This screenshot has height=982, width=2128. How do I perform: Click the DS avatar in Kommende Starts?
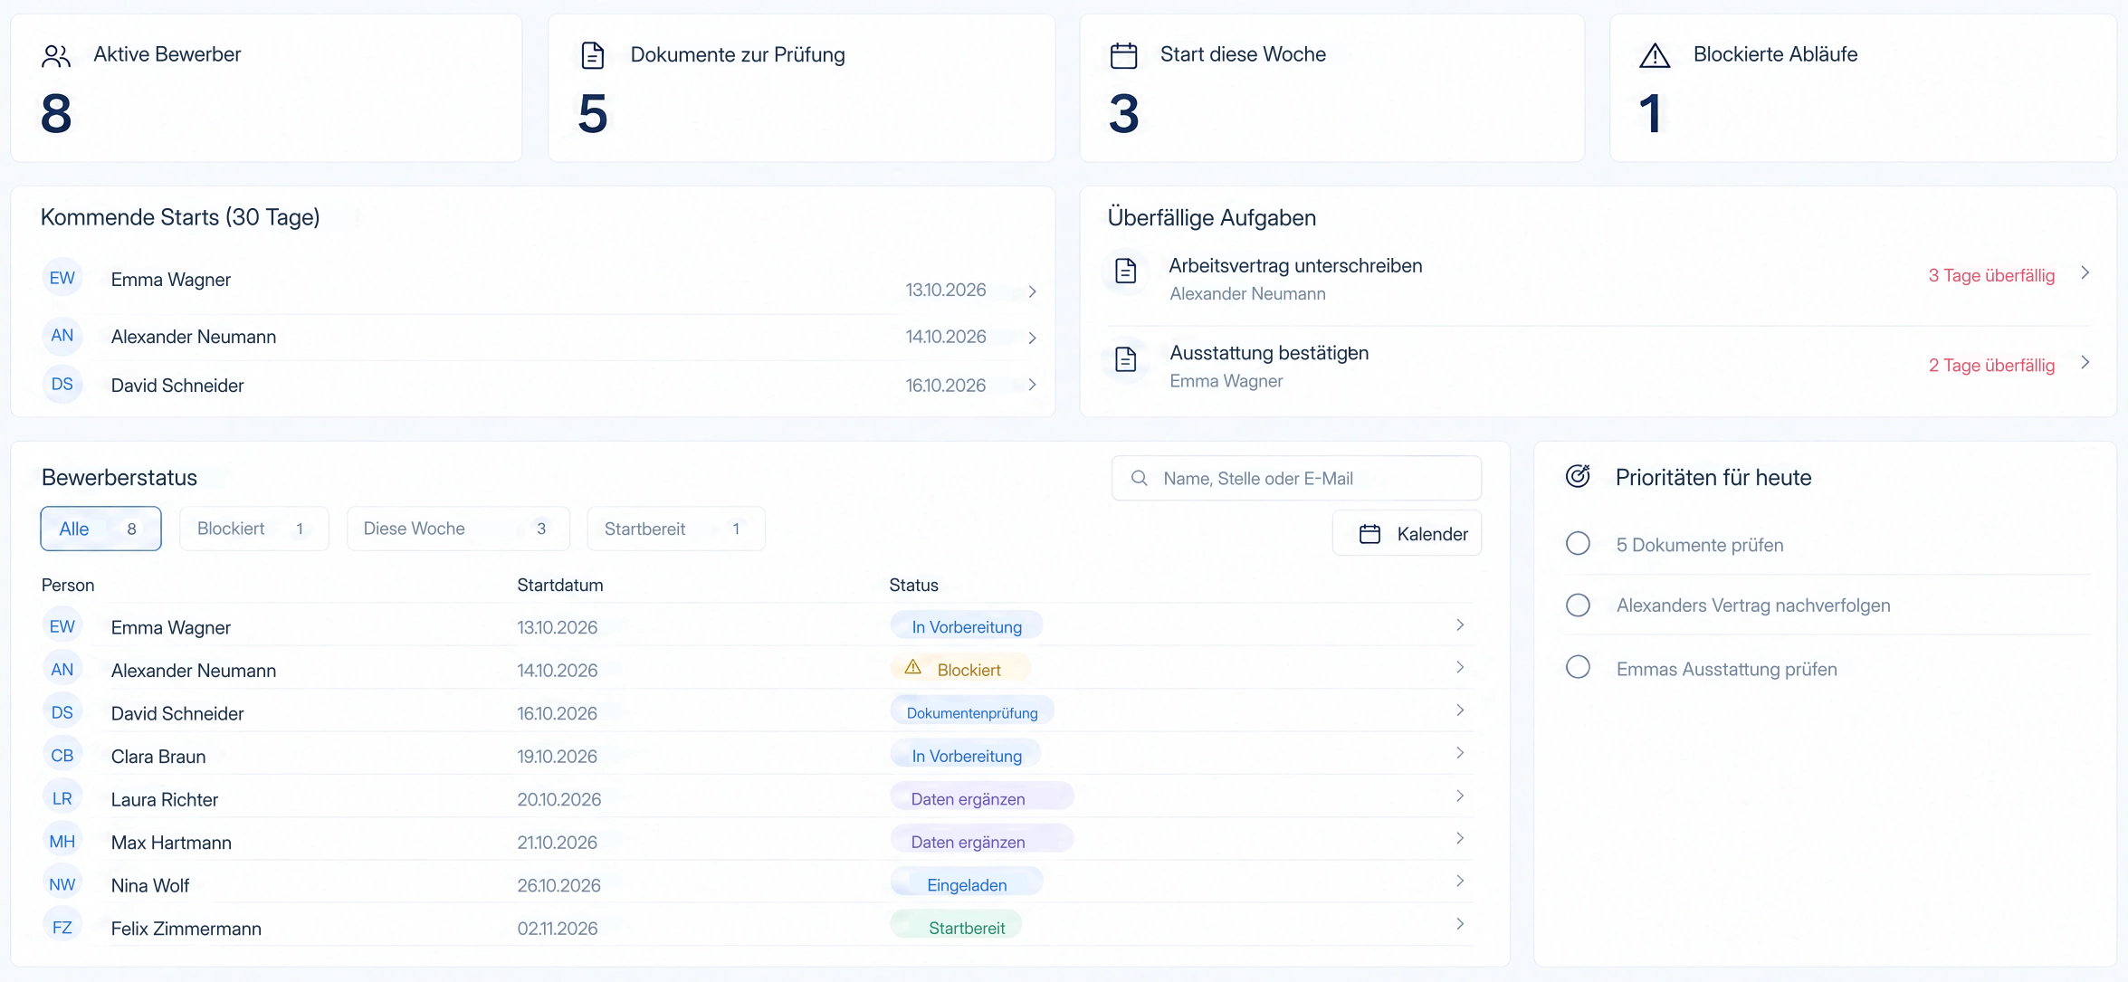(62, 384)
